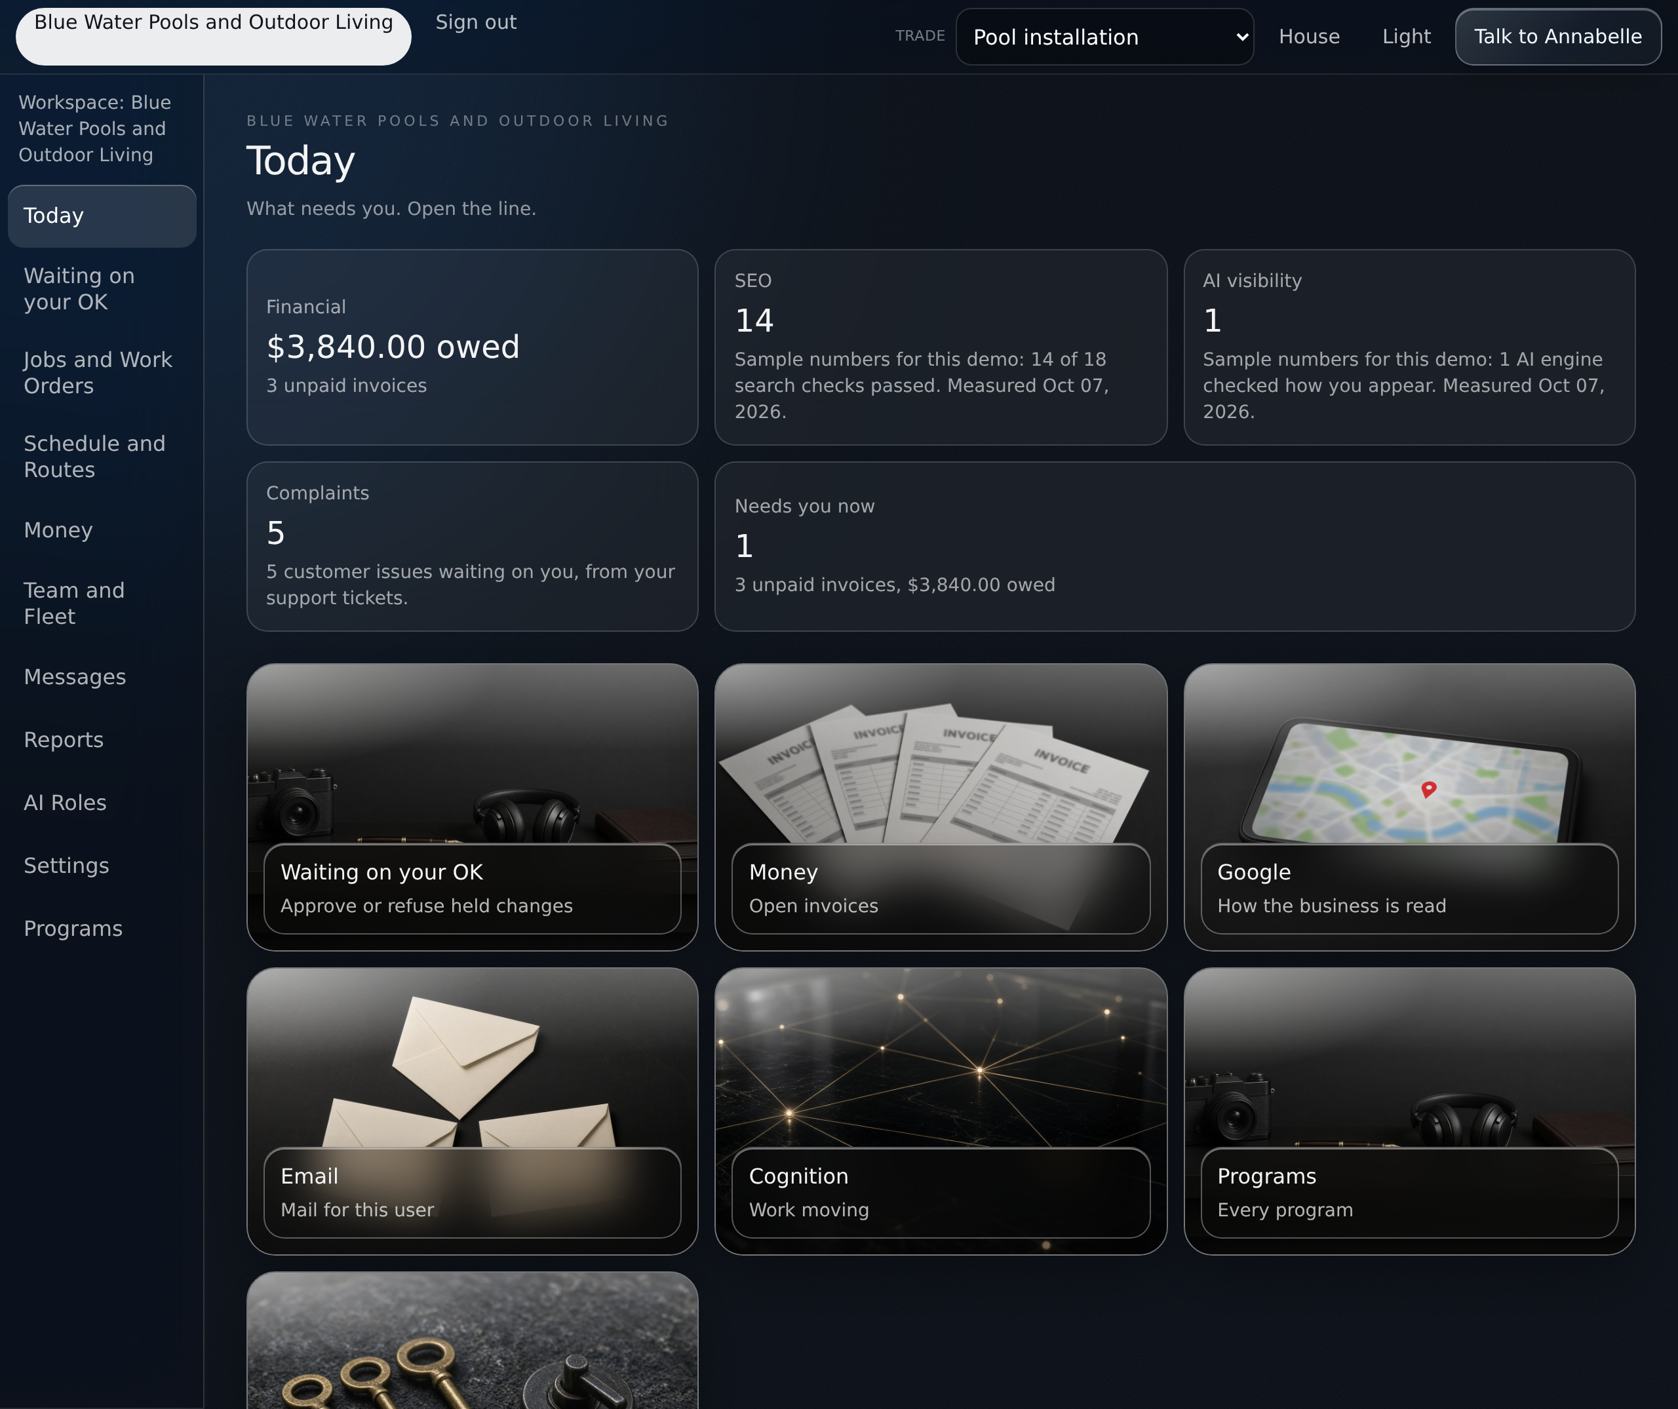1678x1409 pixels.
Task: Click the Blue Water Pools and Outdoor Living badge
Action: click(x=213, y=37)
